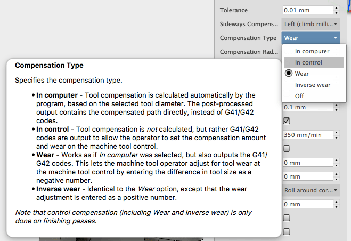Decrease 350 mm/min with the down arrow
351x241 pixels.
click(x=336, y=138)
